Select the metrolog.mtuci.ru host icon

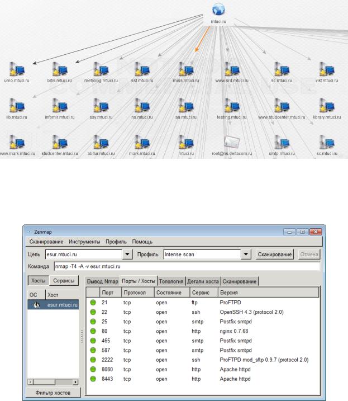point(101,69)
